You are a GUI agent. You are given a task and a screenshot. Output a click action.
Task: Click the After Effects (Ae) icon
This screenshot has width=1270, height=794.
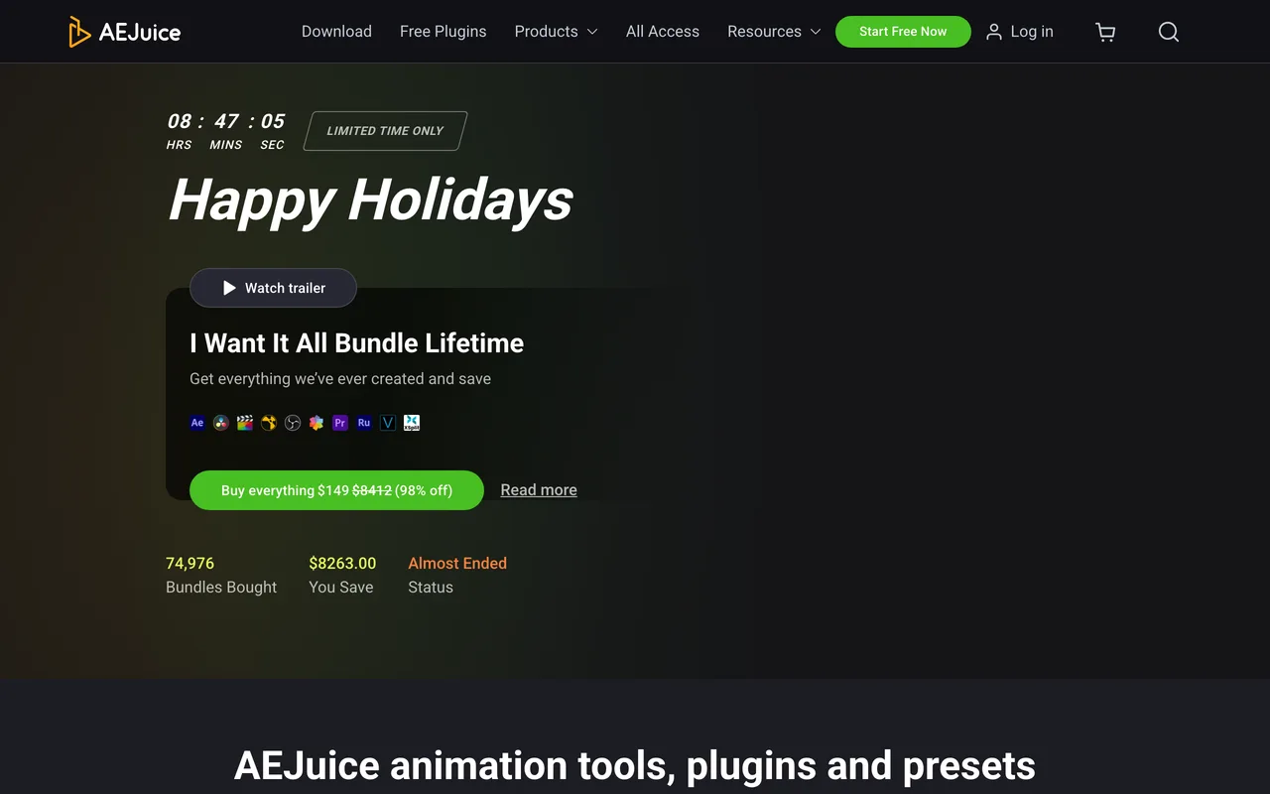(x=197, y=423)
